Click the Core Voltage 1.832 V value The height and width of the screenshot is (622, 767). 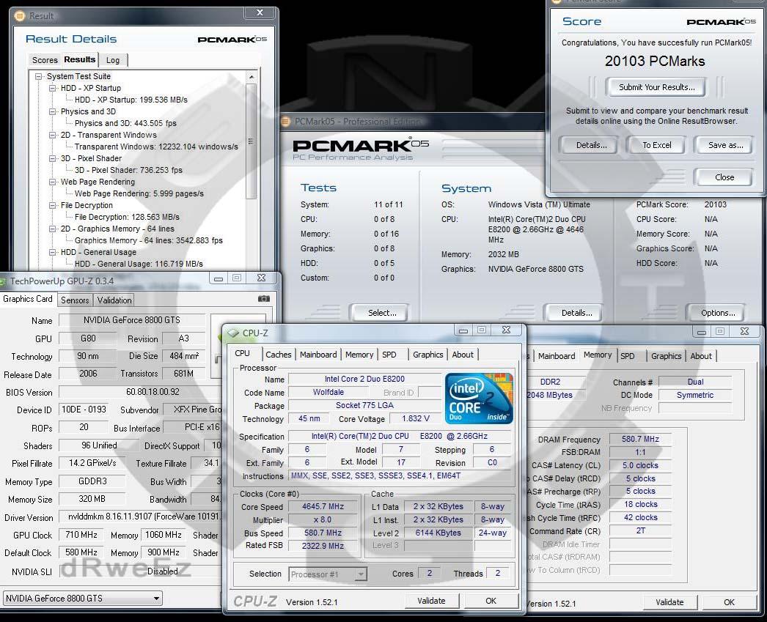click(x=415, y=419)
